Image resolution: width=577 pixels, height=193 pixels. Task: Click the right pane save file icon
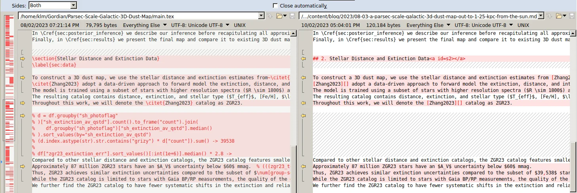(x=572, y=16)
